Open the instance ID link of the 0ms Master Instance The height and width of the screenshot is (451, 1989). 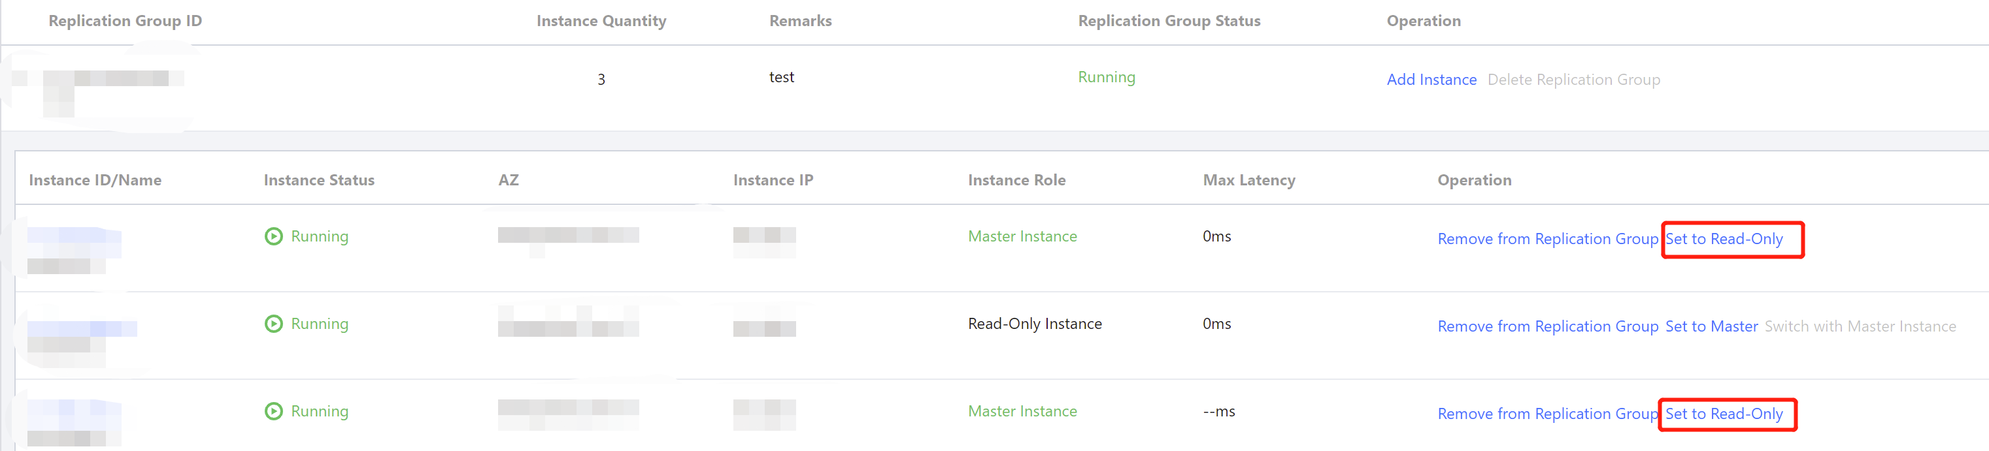(x=74, y=236)
